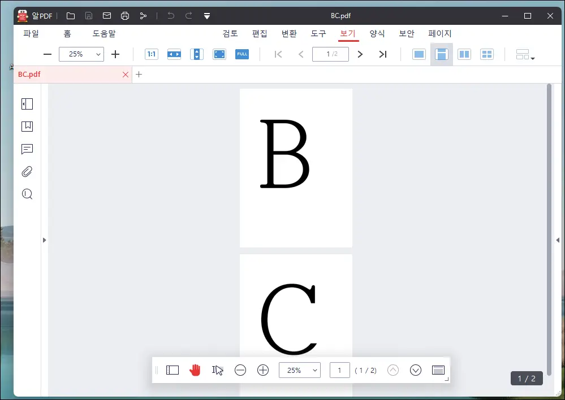Enable two-page side-by-side layout

(x=464, y=54)
